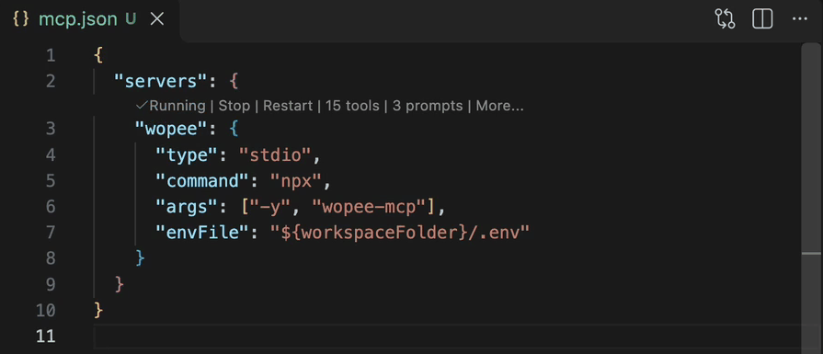Click the closing brace on line 10
823x354 pixels.
click(x=98, y=311)
